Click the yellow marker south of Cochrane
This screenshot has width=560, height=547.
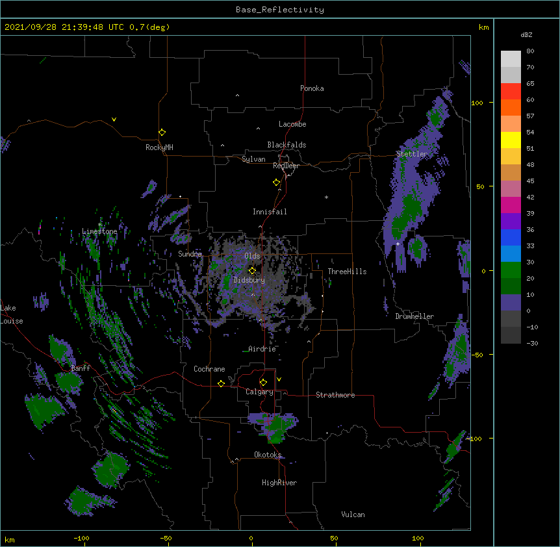[x=221, y=383]
